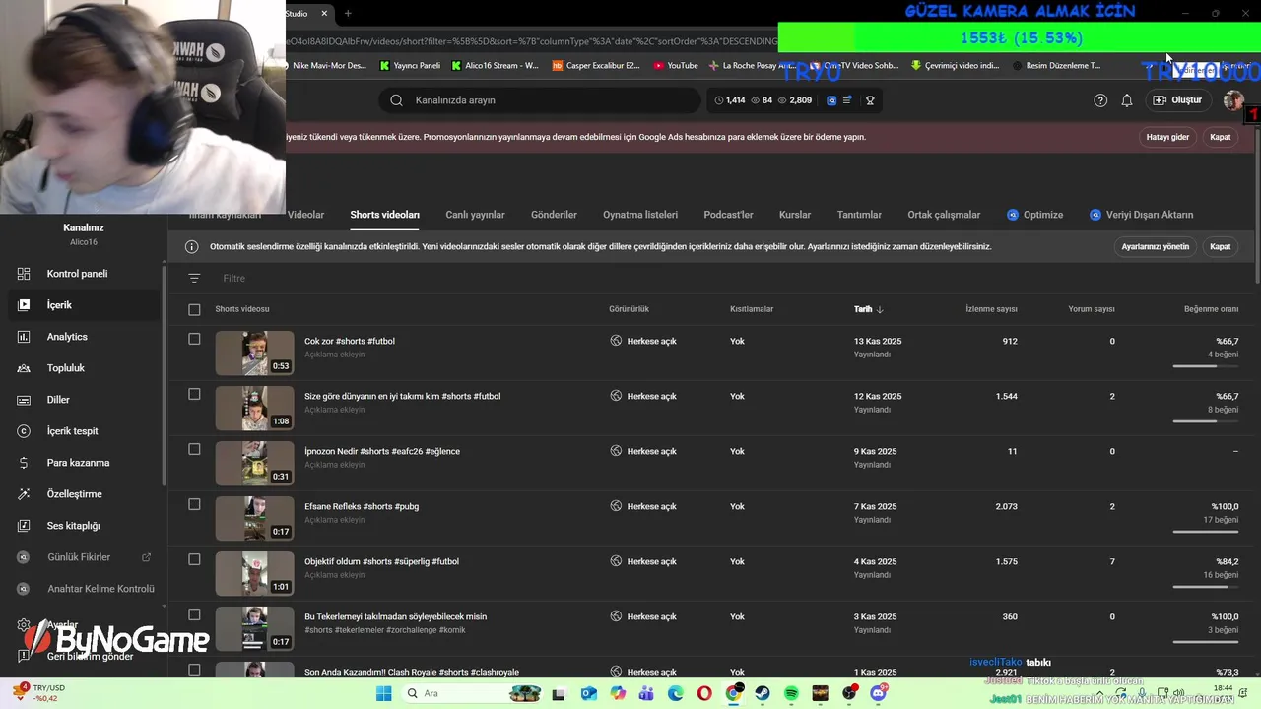Check the box for 'Cok zor #shorts #futbol'
Viewport: 1261px width, 709px height.
(194, 339)
